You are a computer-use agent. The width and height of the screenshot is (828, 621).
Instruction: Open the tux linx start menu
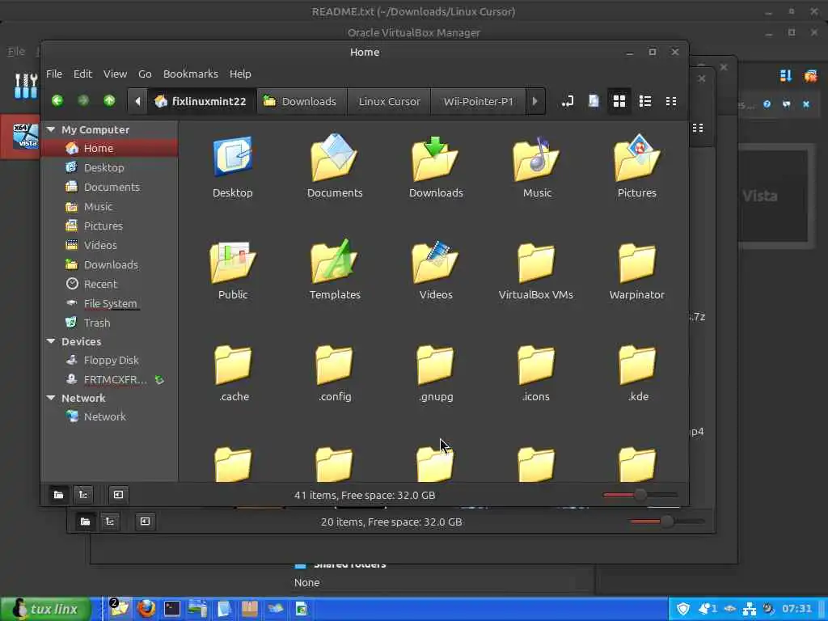click(x=48, y=609)
